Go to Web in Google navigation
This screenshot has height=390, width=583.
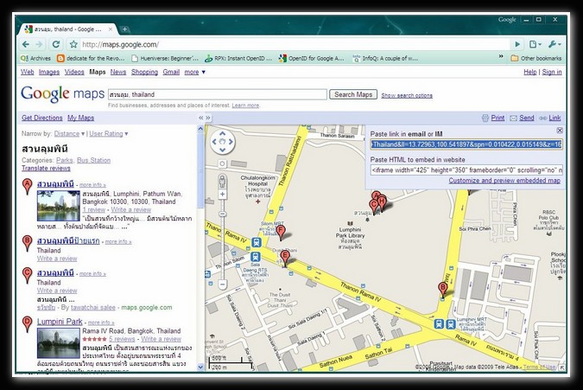(27, 72)
